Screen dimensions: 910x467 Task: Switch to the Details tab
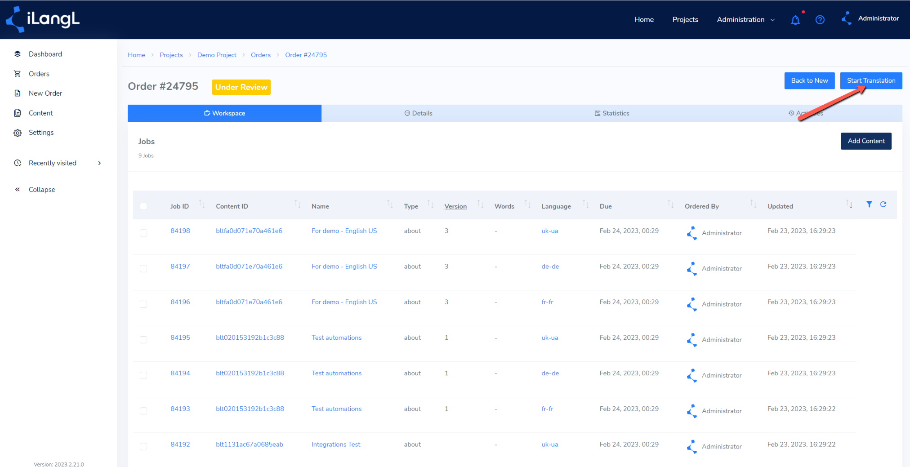click(x=418, y=113)
